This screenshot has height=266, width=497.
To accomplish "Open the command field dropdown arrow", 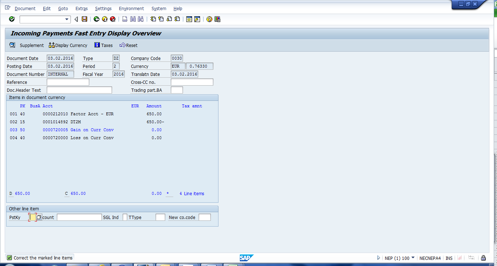I will (67, 19).
